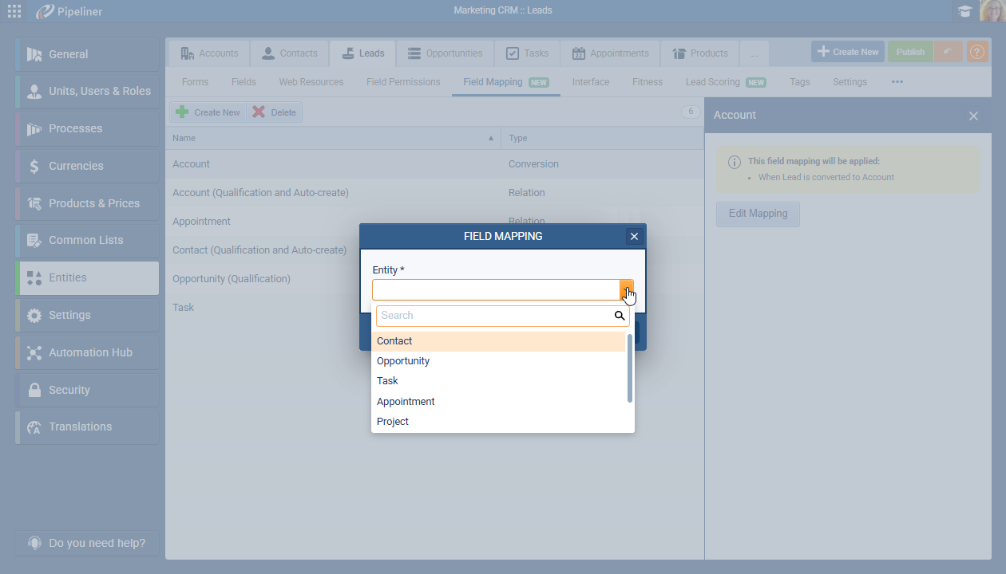
Task: Open the app launcher grid icon
Action: (14, 11)
